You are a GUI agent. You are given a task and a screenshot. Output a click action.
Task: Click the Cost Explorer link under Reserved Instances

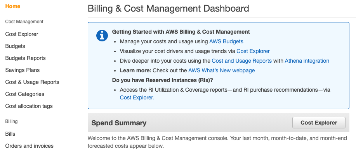click(x=137, y=97)
